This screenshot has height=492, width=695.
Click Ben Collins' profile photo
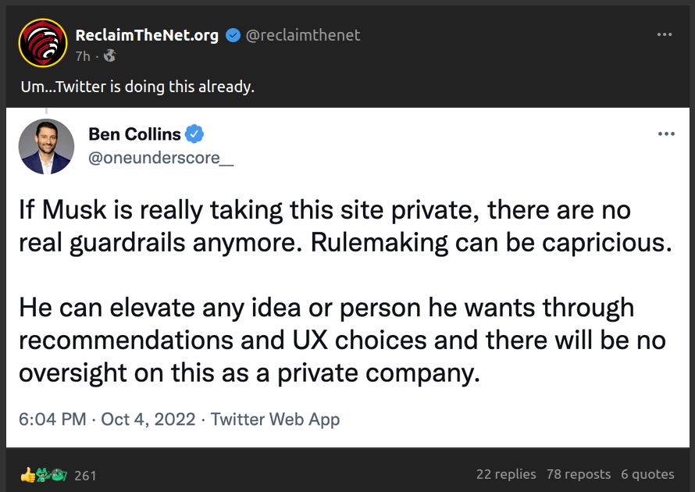46,147
